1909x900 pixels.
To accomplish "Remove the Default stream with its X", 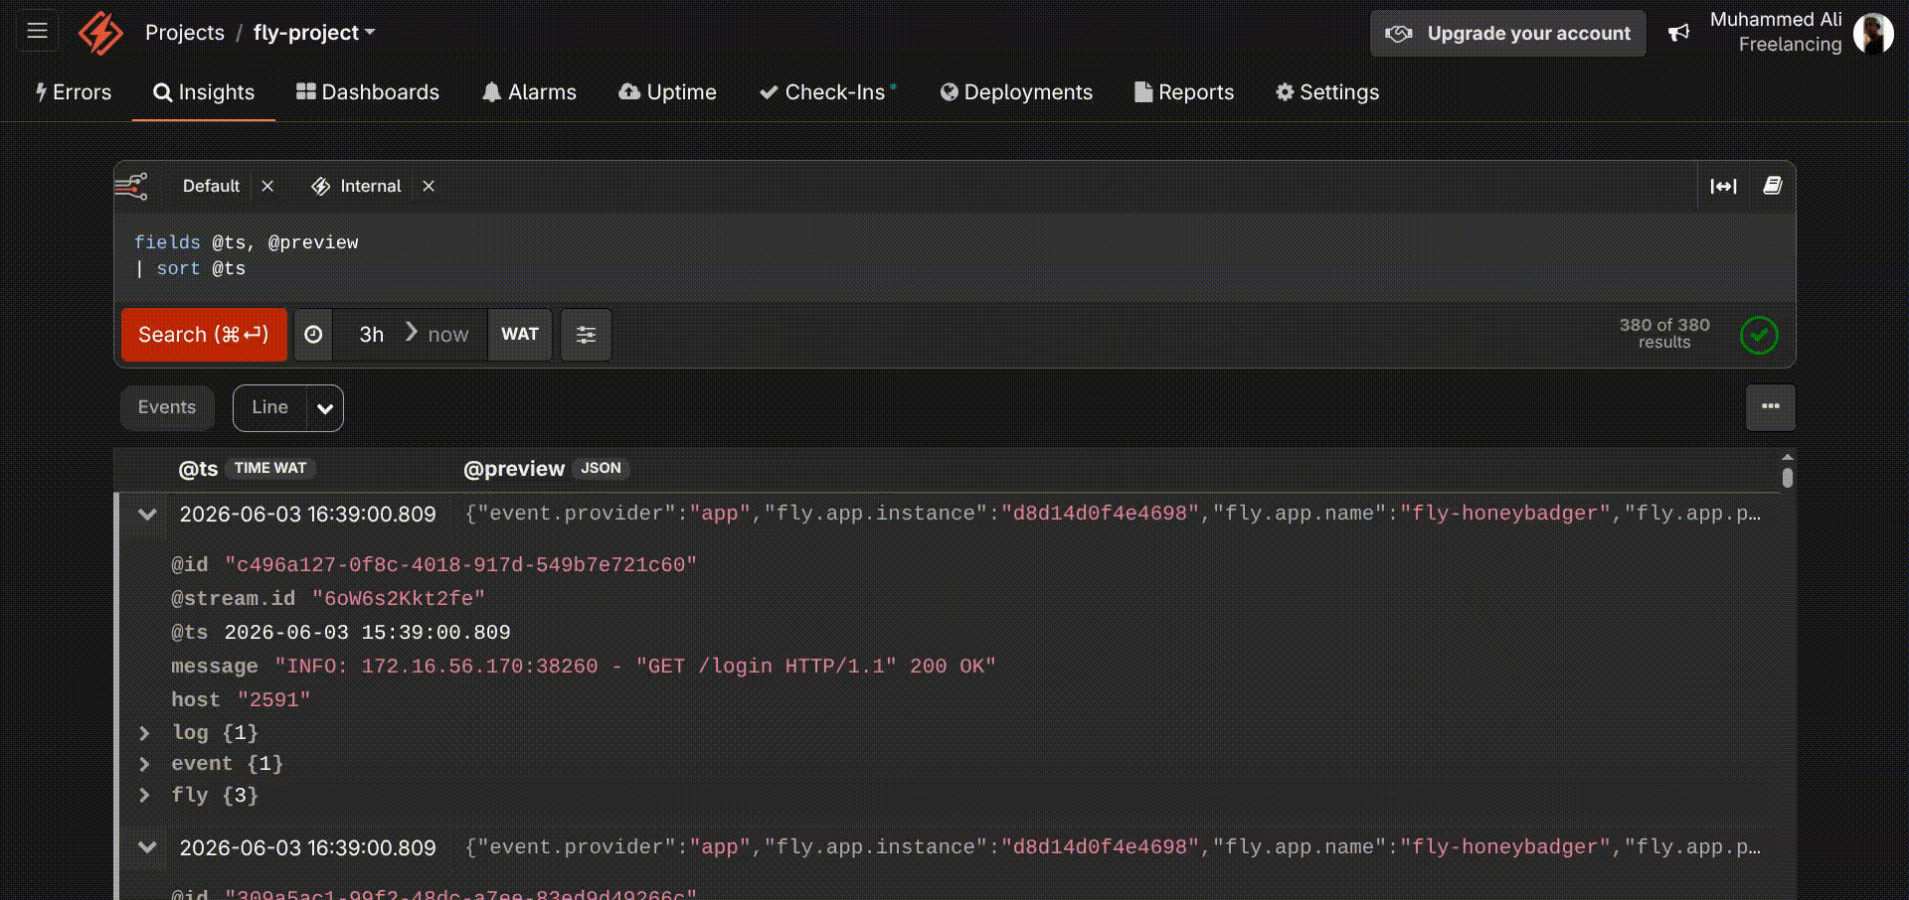I will pos(267,186).
